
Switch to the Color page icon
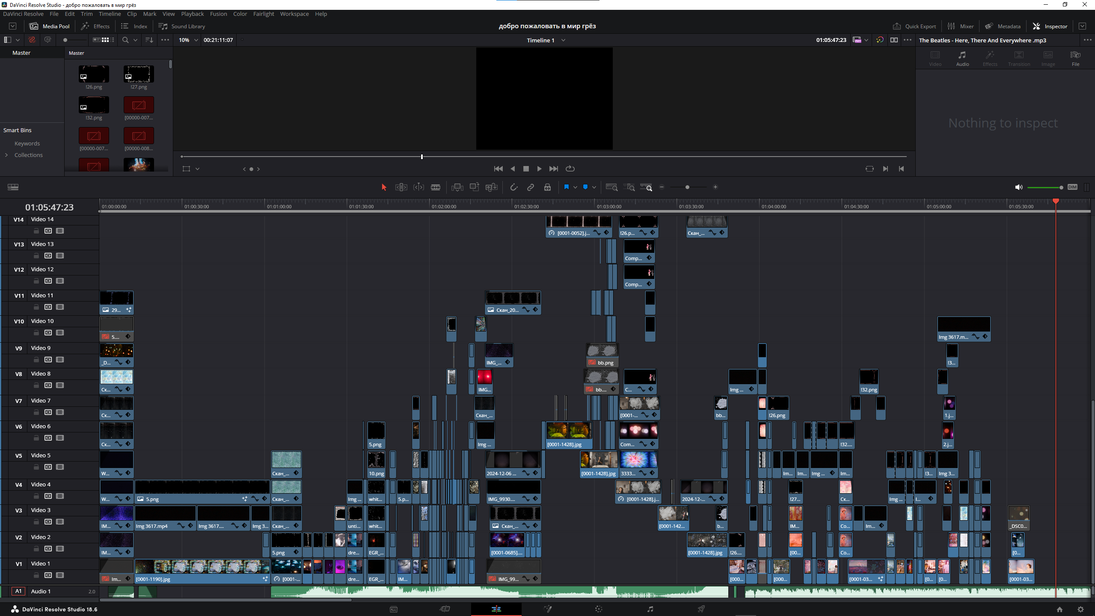click(x=599, y=609)
